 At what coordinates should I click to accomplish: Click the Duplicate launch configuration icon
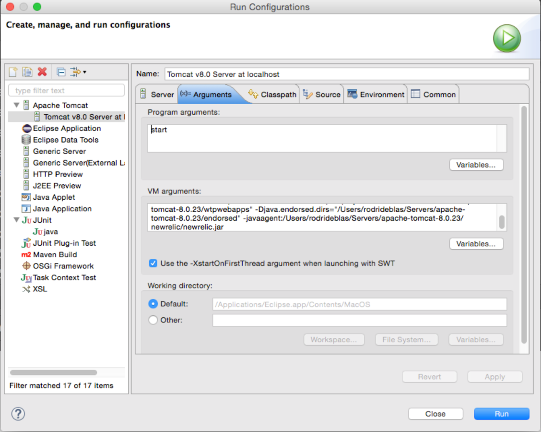tap(27, 72)
